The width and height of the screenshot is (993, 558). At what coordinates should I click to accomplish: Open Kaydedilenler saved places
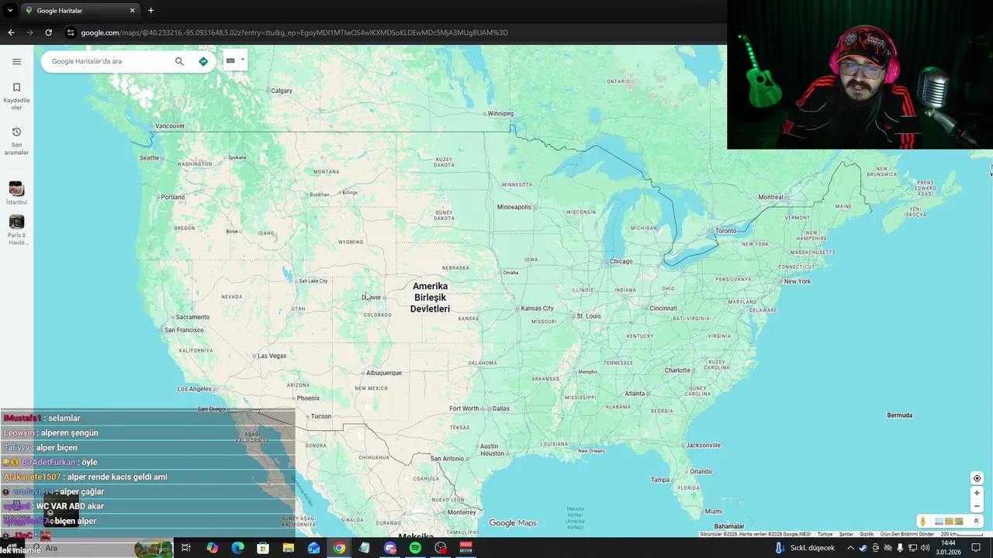pos(16,96)
